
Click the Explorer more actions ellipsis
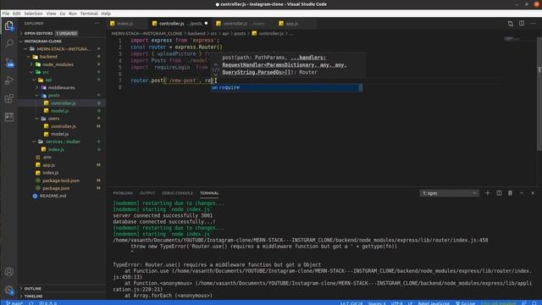[x=97, y=23]
